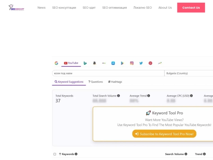Open the Bulgaria (Country) location dropdown
Screen dimensions: 213x160
(x=189, y=73)
